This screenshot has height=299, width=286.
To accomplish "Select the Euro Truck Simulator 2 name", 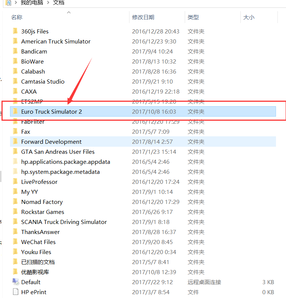I will click(x=52, y=111).
